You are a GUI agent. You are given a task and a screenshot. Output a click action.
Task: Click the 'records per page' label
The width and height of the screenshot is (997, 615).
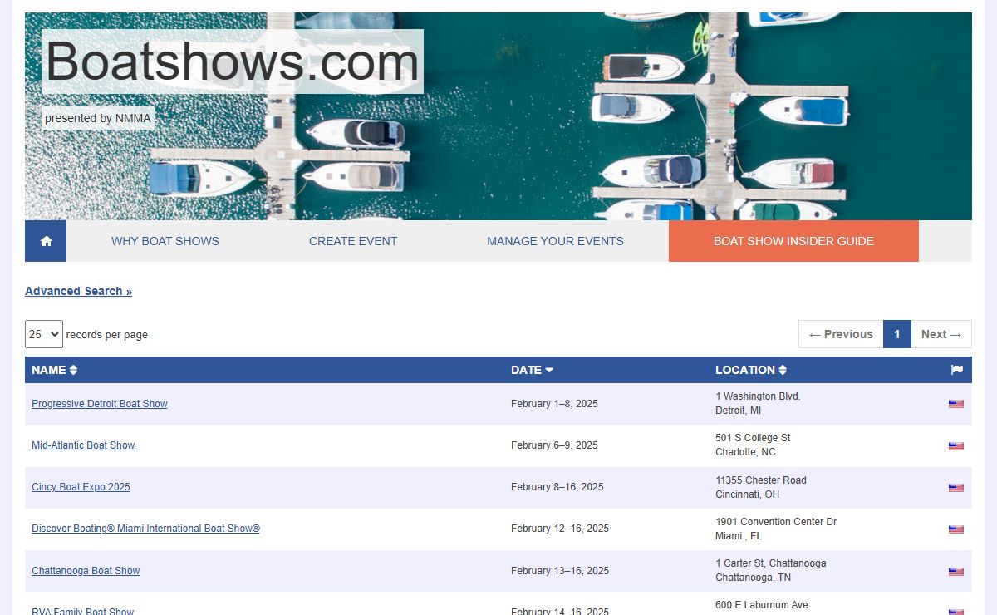[107, 334]
